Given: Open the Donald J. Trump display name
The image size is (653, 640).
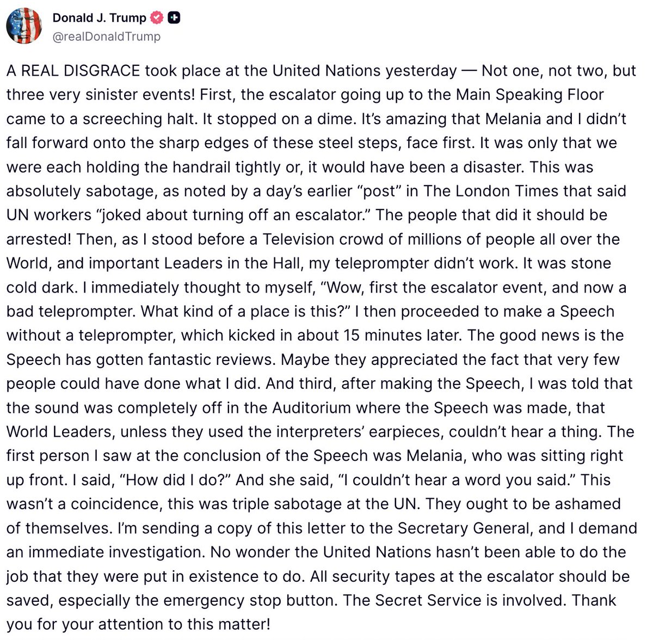Looking at the screenshot, I should coord(99,18).
